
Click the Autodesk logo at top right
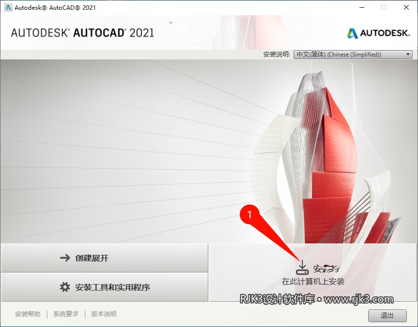tap(378, 33)
